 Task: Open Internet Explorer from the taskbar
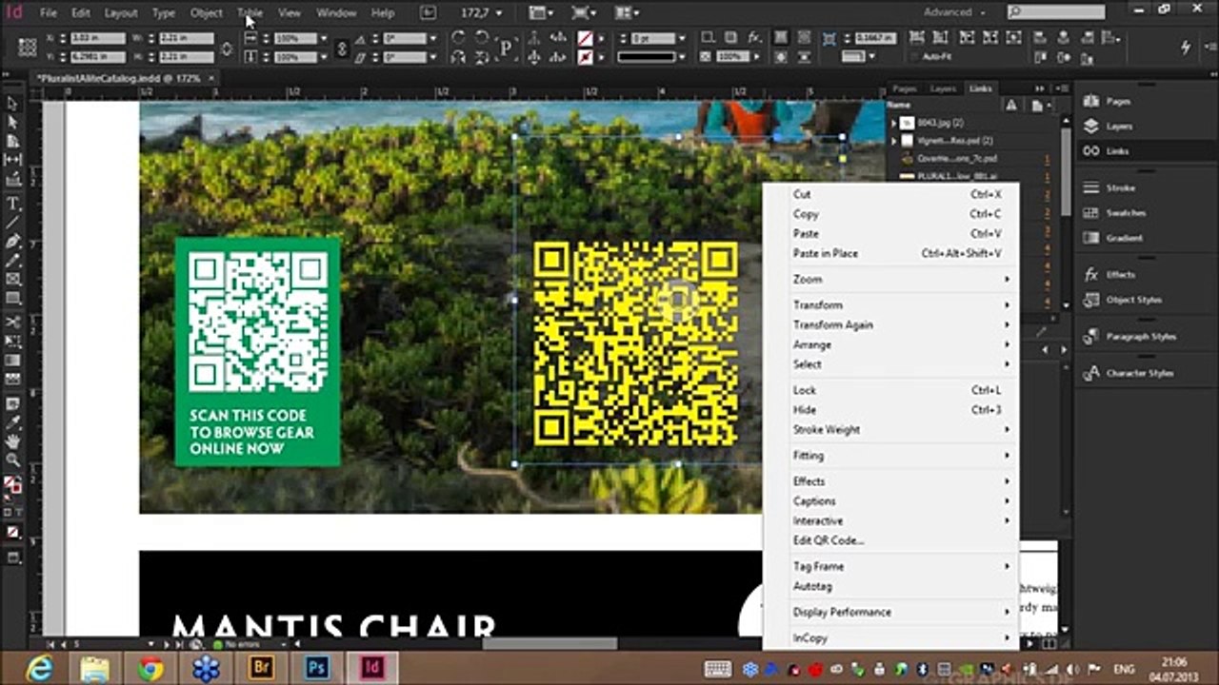coord(39,668)
